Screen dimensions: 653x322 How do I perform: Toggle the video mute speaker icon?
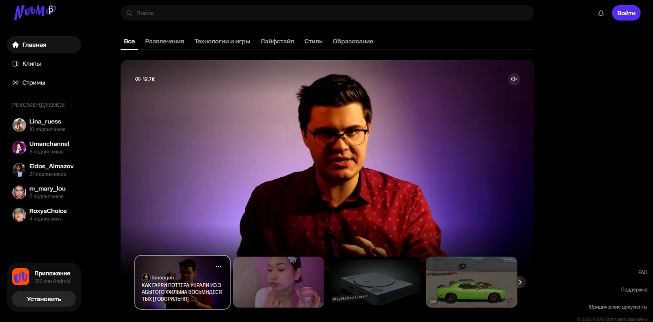[x=514, y=79]
